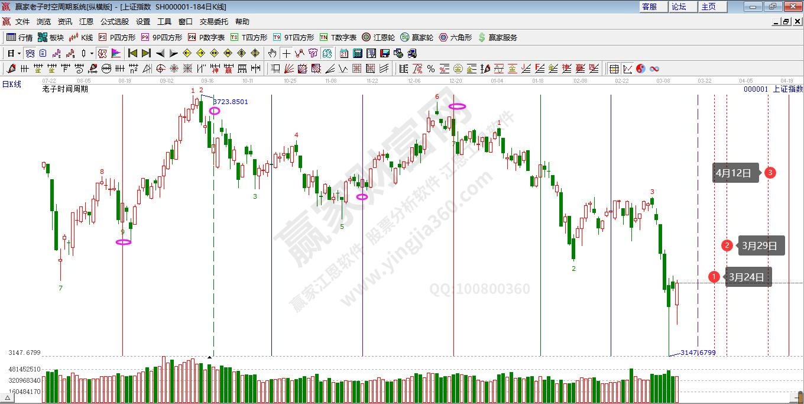The width and height of the screenshot is (804, 404).
Task: Click the 客服 button in title bar
Action: click(x=649, y=7)
